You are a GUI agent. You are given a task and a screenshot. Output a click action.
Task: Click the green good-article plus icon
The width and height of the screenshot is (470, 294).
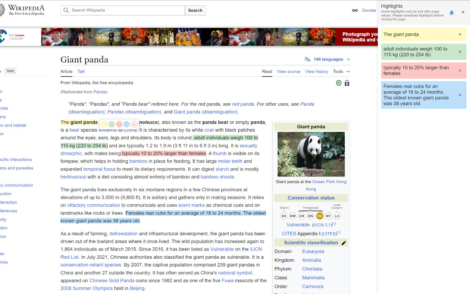(339, 83)
